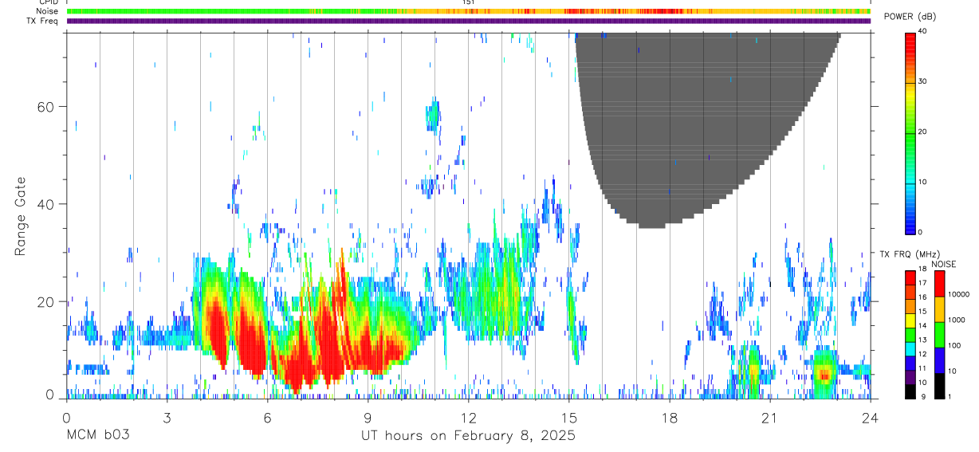Click the '151' CPID value at top
This screenshot has width=979, height=452.
[469, 2]
